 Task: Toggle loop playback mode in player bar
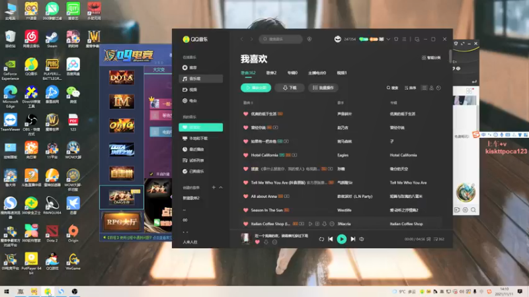point(321,239)
